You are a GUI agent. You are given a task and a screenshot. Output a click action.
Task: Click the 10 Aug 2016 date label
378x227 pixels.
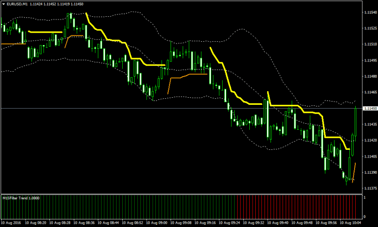(11, 223)
